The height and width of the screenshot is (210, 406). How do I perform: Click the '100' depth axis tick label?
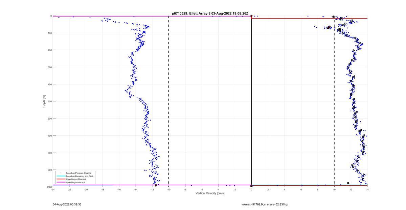point(49,33)
